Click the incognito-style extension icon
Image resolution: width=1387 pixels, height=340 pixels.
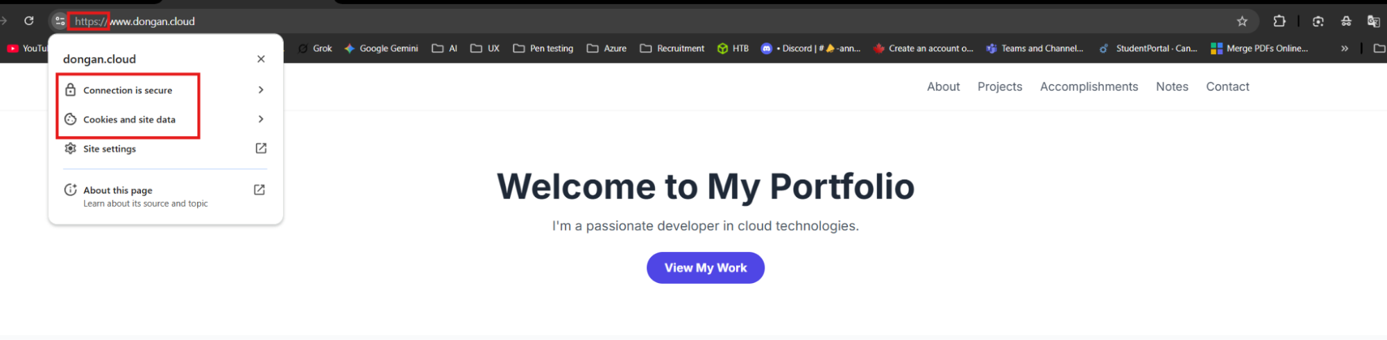[1346, 22]
